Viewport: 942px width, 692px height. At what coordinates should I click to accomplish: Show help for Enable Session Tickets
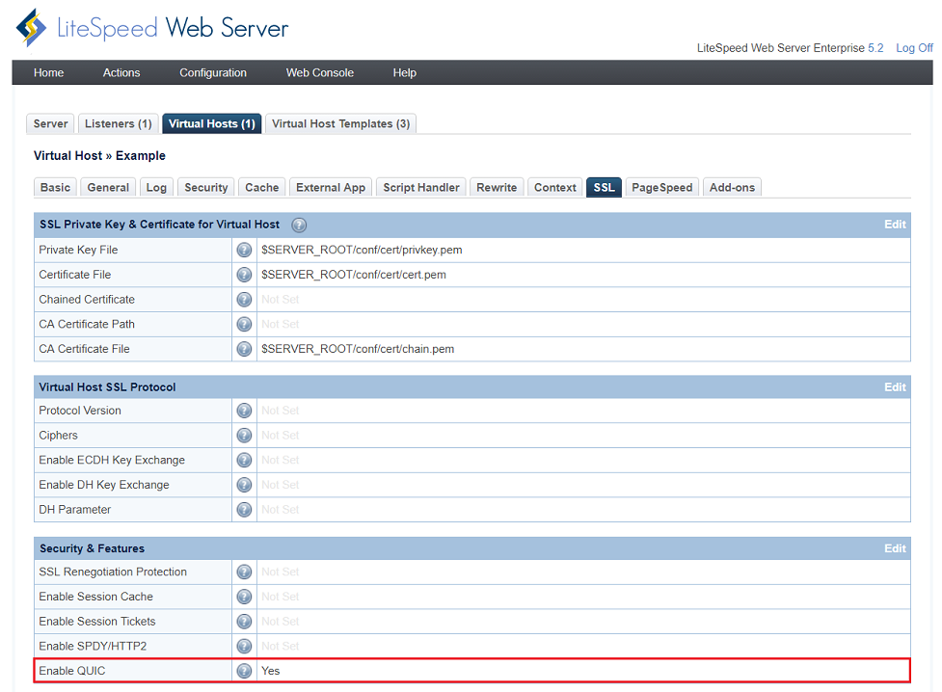(244, 621)
